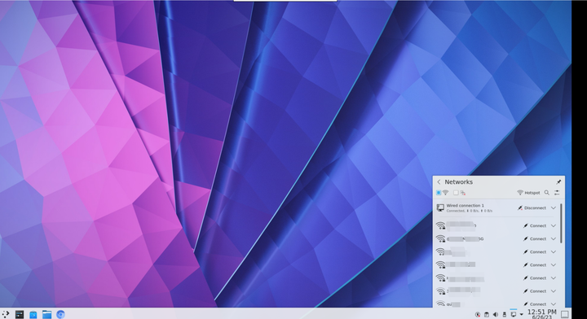Pin the Networks popup open
This screenshot has width=587, height=319.
(558, 182)
